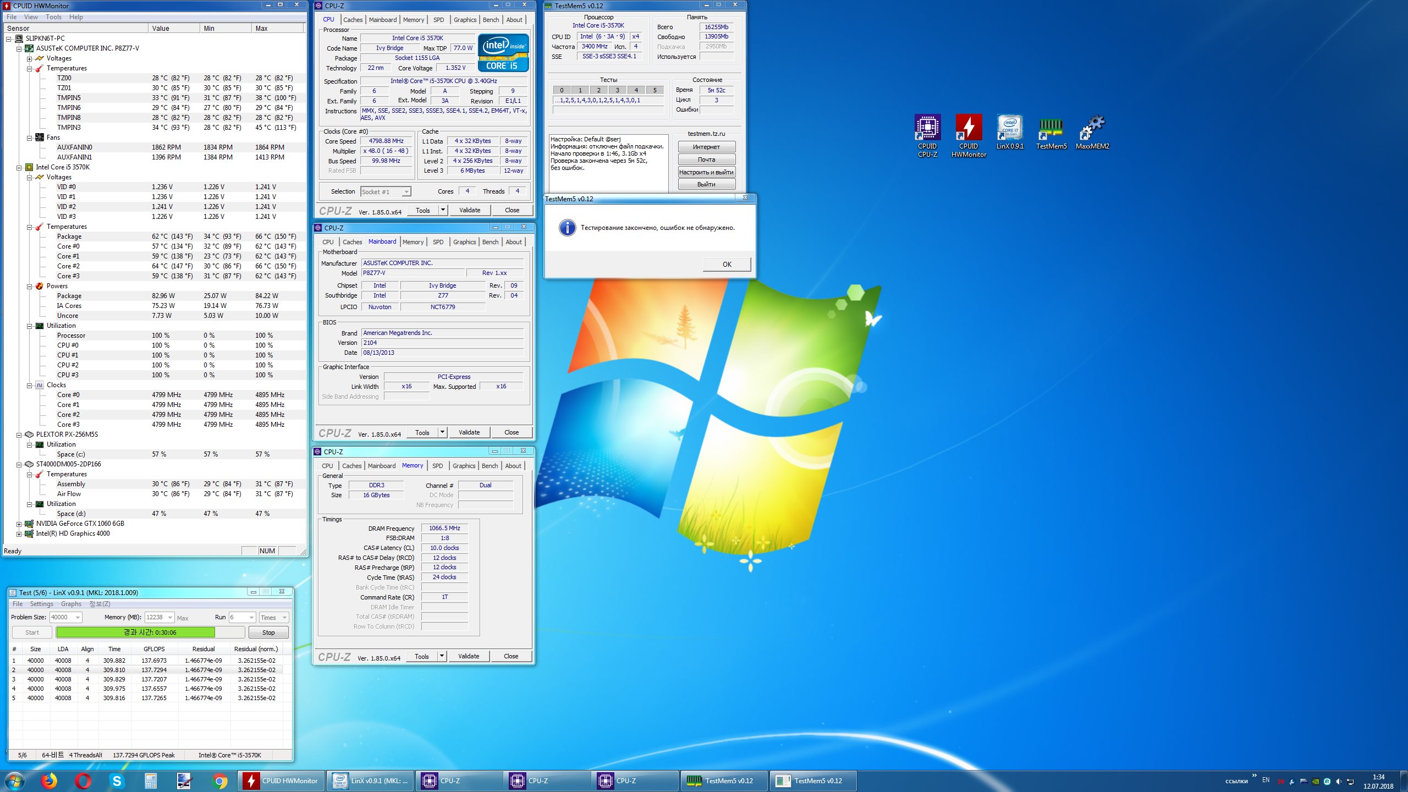Open the Help menu in HWMonitor
This screenshot has width=1408, height=792.
76,17
